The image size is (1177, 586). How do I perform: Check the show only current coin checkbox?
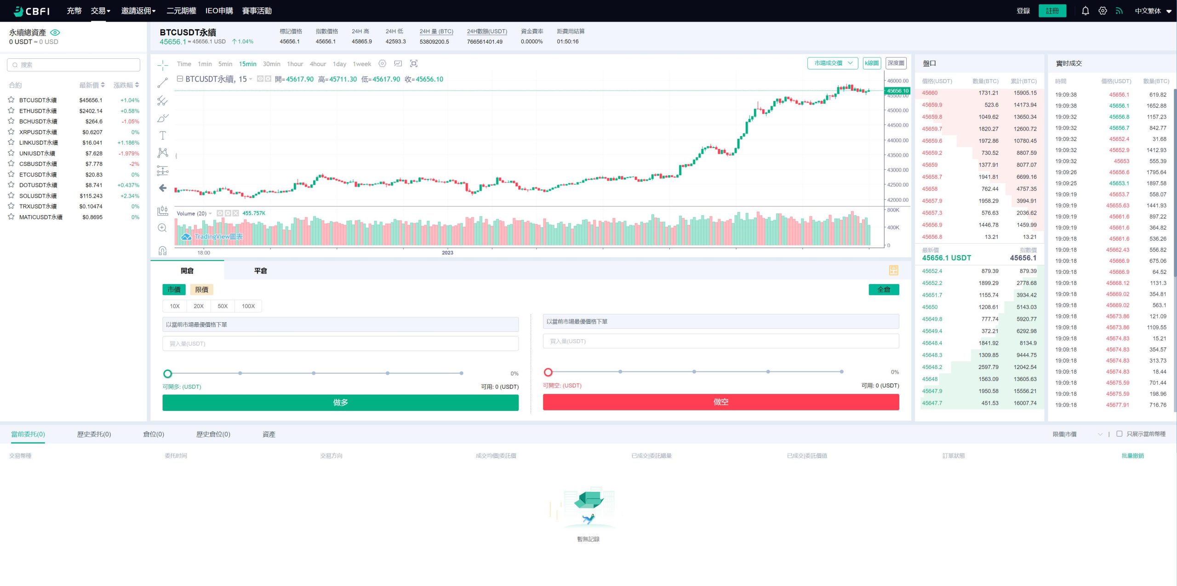[x=1120, y=434]
